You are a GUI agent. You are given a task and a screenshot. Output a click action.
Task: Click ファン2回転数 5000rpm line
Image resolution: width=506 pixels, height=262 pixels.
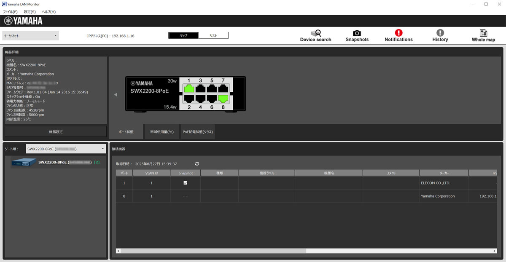pos(25,115)
